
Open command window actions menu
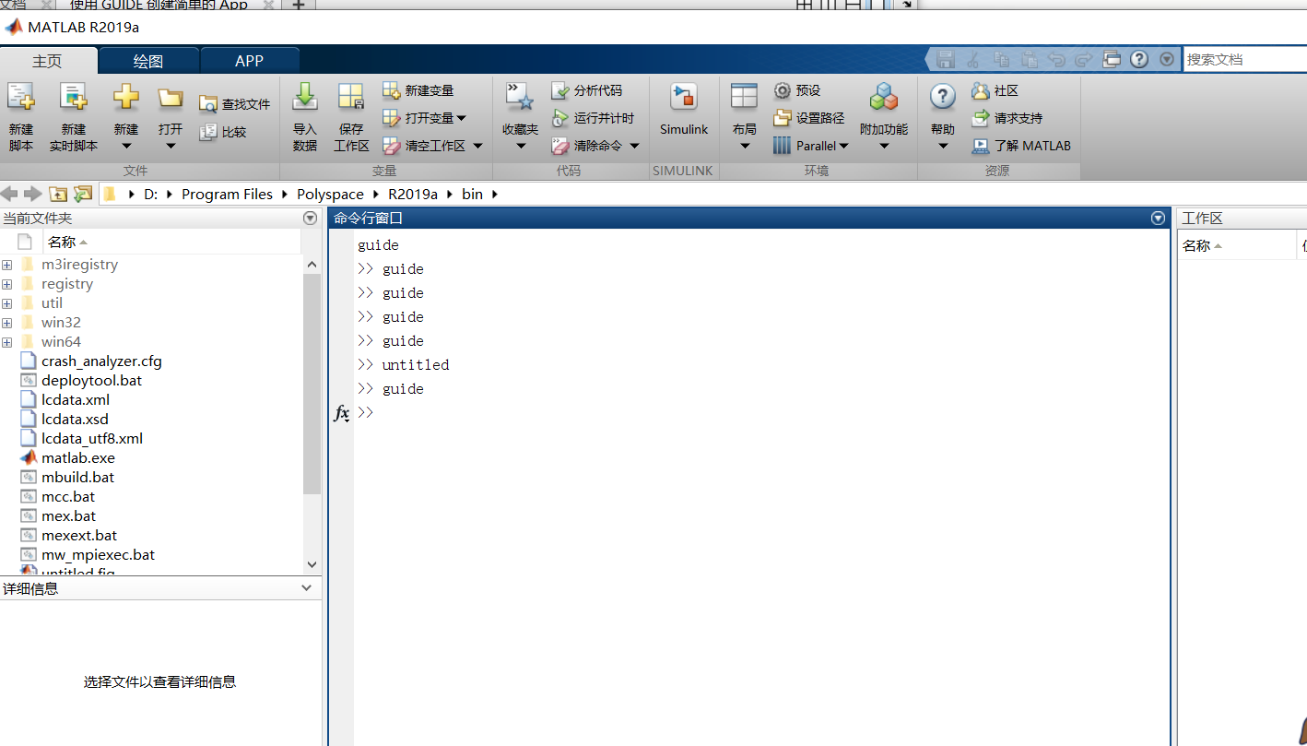pos(1159,219)
